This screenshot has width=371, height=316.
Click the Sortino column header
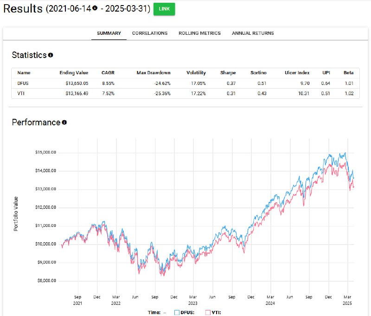click(x=258, y=73)
